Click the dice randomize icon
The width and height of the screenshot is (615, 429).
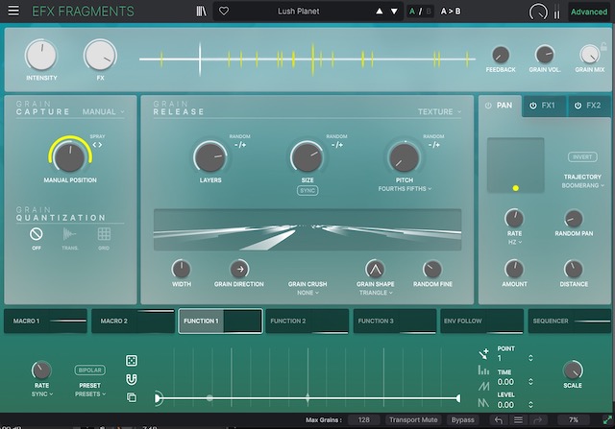pyautogui.click(x=132, y=361)
